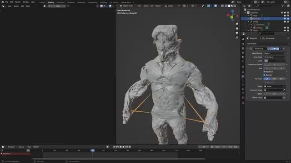
Task: Switch to the Shading workspace tab
Action: pos(50,2)
